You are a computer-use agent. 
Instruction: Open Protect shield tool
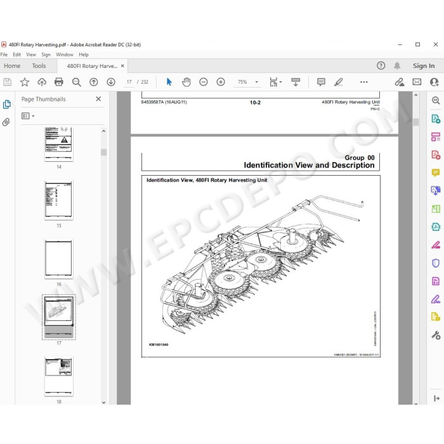coord(436,263)
